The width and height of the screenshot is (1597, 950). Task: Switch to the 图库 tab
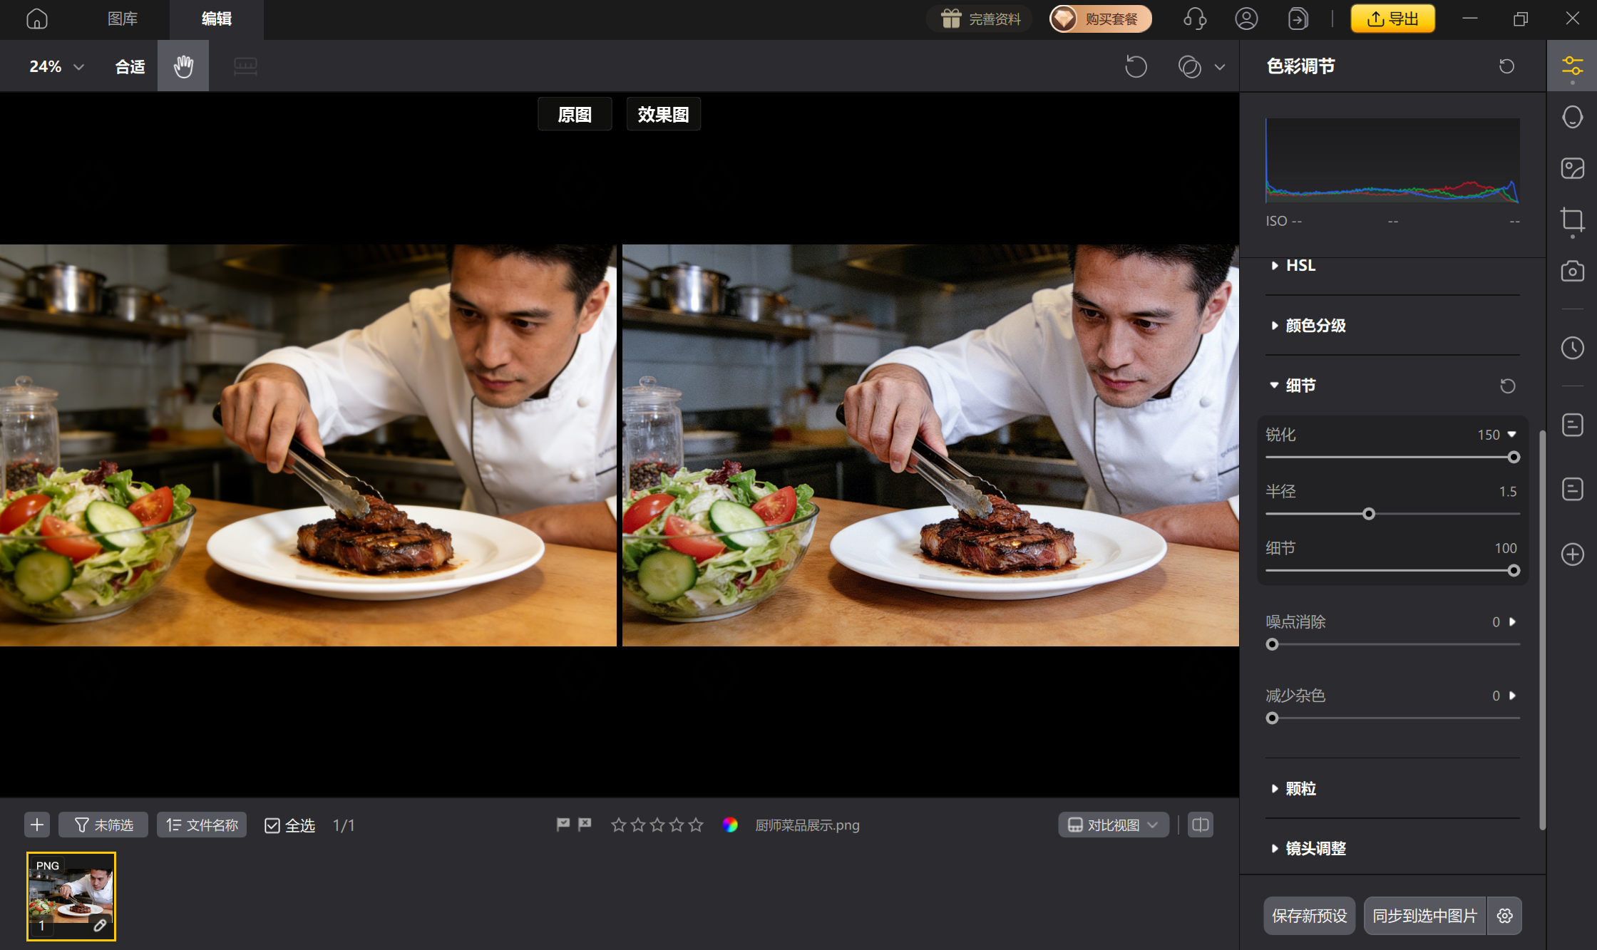(123, 19)
